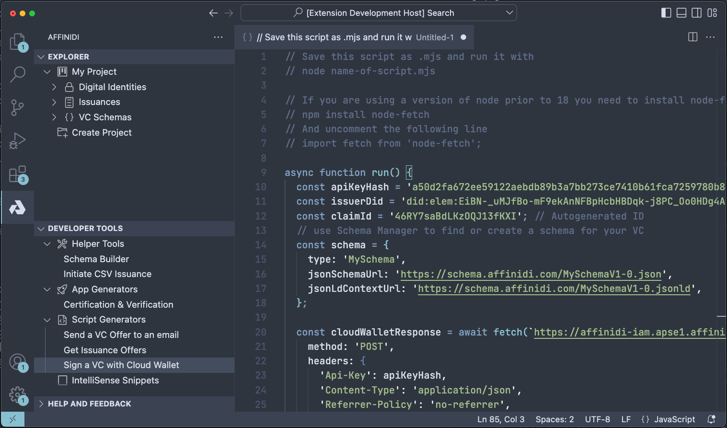The width and height of the screenshot is (727, 428).
Task: Change end of line sequence LF
Action: click(626, 419)
